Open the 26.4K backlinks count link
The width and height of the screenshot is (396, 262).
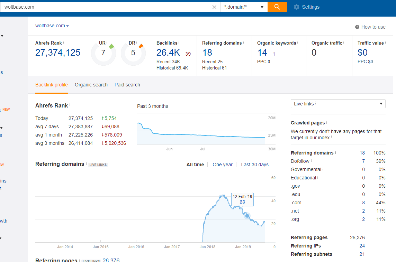tap(168, 53)
